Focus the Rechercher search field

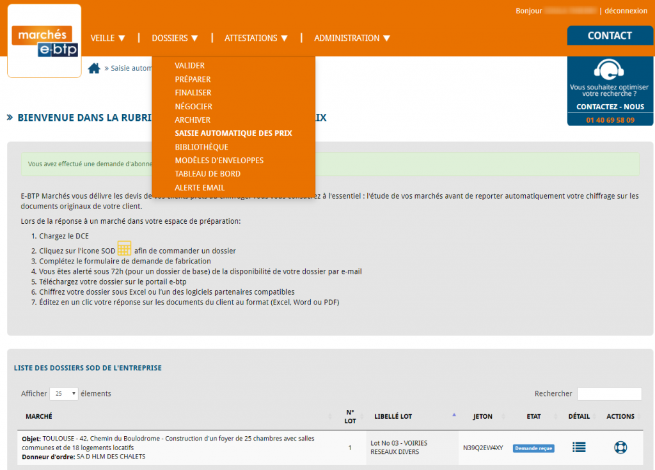609,393
